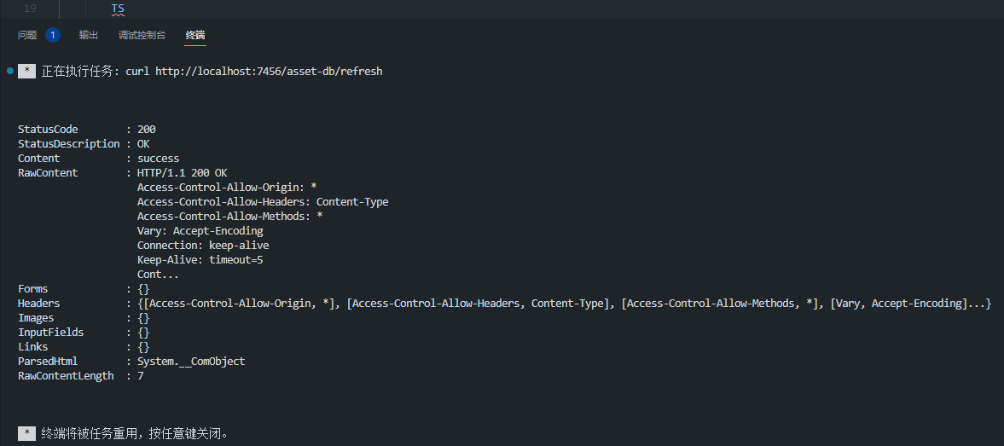
Task: Click the 终端将被任务重用 message text
Action: click(135, 433)
